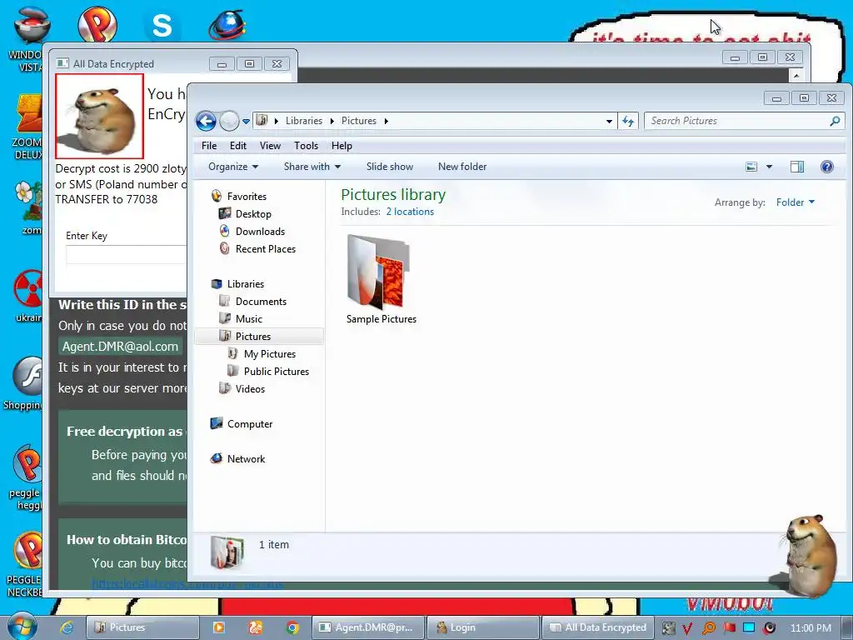Start the Slide show
Viewport: 853px width, 640px height.
pyautogui.click(x=390, y=167)
